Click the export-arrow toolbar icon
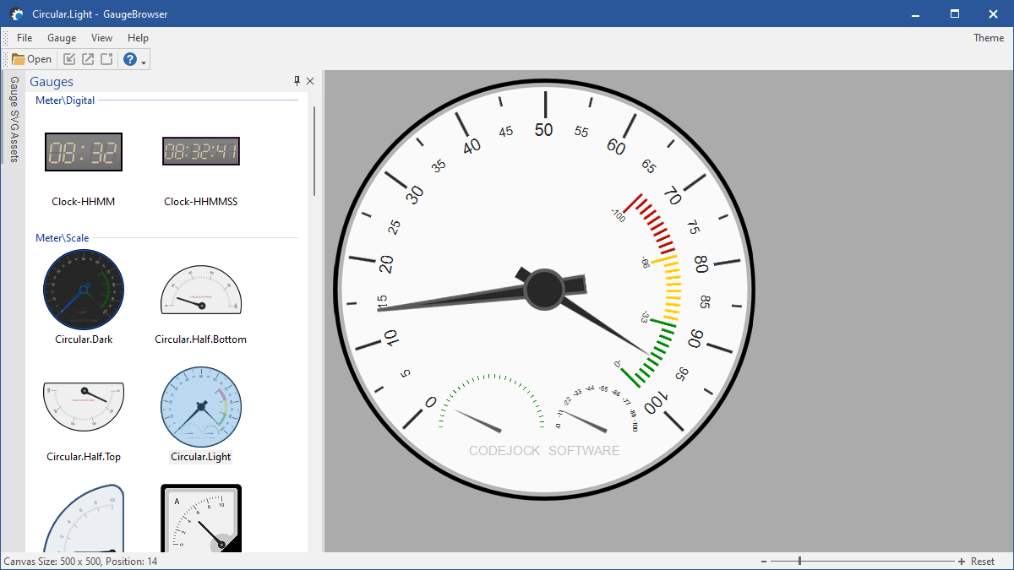Viewport: 1014px width, 570px height. (x=88, y=59)
